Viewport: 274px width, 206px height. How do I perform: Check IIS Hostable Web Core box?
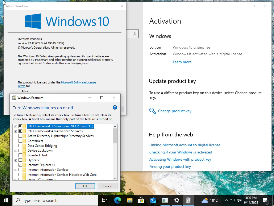point(20,175)
